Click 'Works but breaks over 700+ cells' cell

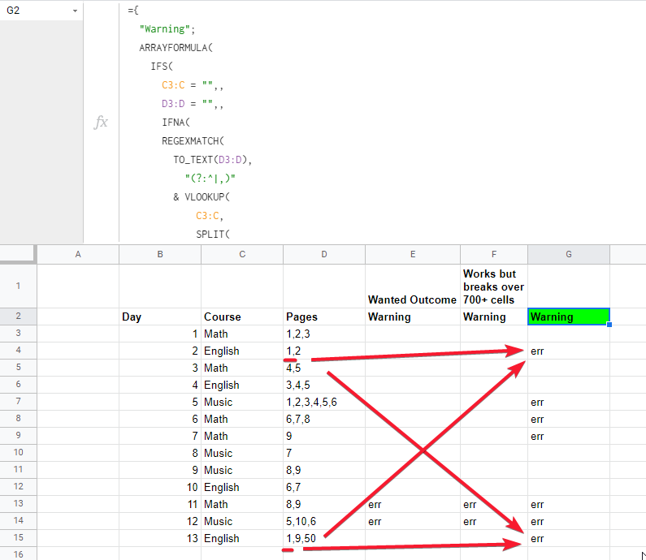tap(494, 286)
